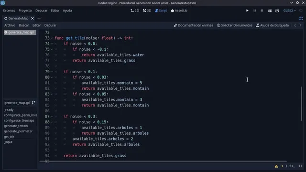This screenshot has height=172, width=306.
Task: Fold if block at line 75
Action: (52, 50)
